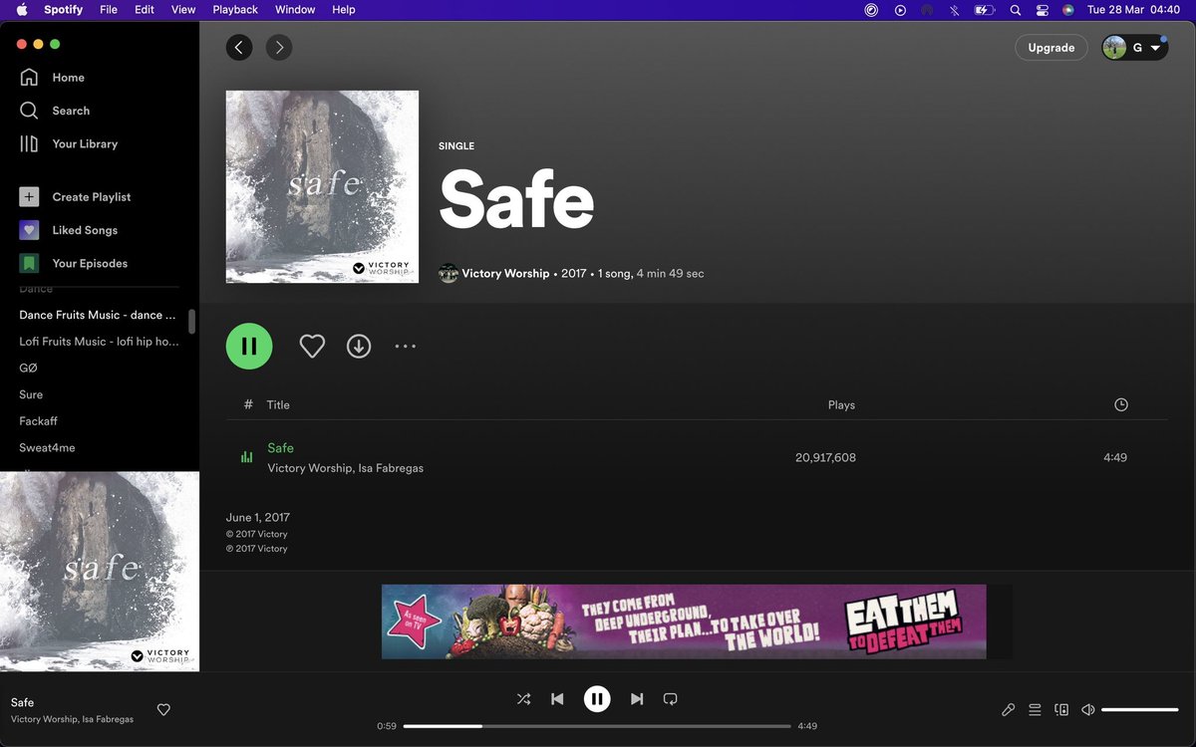Open the Sure playlist

tap(31, 394)
